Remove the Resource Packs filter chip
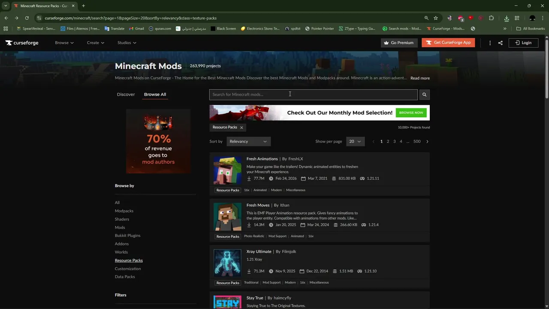549x309 pixels. tap(241, 127)
